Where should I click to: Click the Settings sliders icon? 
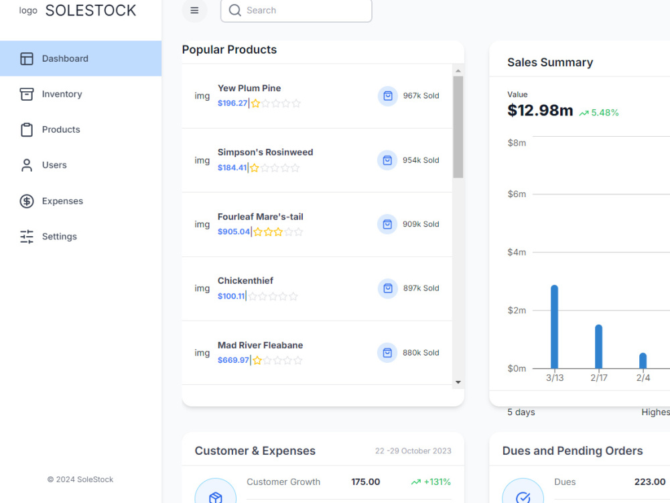click(27, 237)
